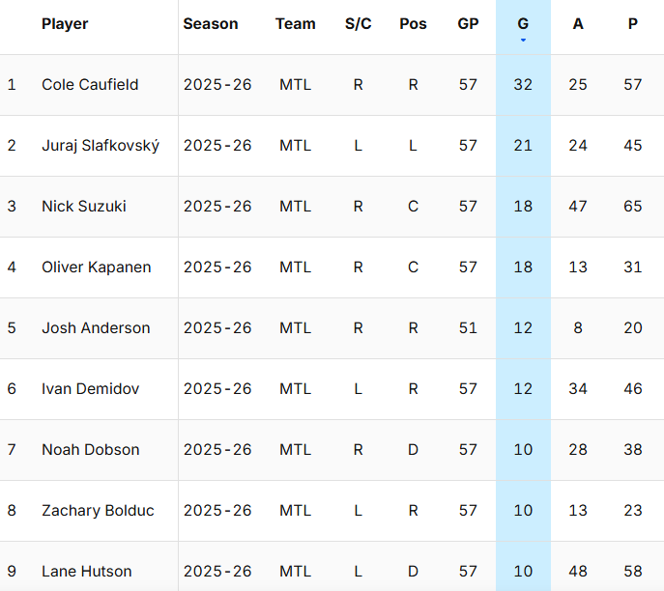Screen dimensions: 664x591
Task: Sort by Goals (G) column header
Action: (x=523, y=23)
